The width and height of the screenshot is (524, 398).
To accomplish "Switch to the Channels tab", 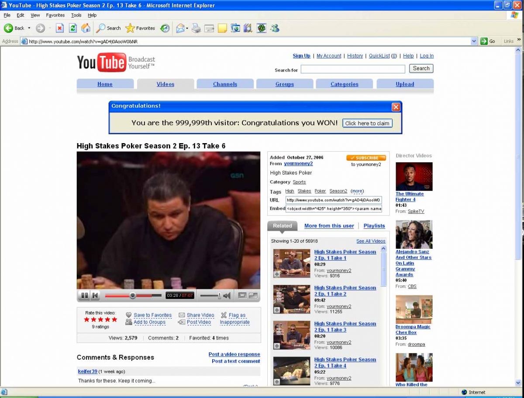I will 225,84.
